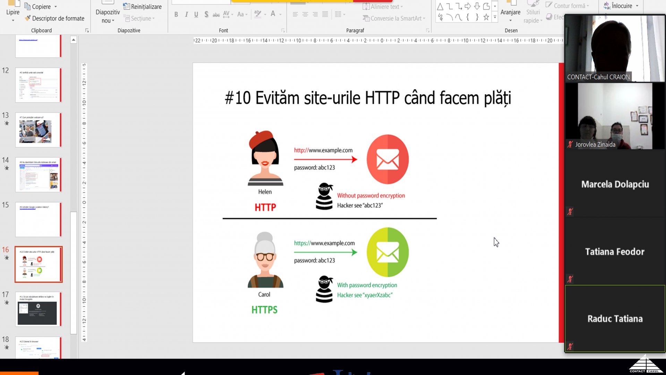This screenshot has width=666, height=375.
Task: Open Înlocuire dropdown arrow
Action: tap(637, 6)
